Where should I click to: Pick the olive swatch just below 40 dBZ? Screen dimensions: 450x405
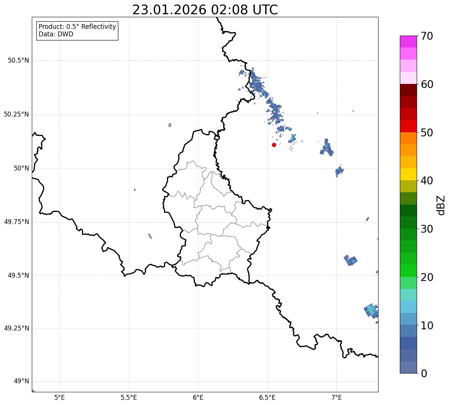click(408, 186)
